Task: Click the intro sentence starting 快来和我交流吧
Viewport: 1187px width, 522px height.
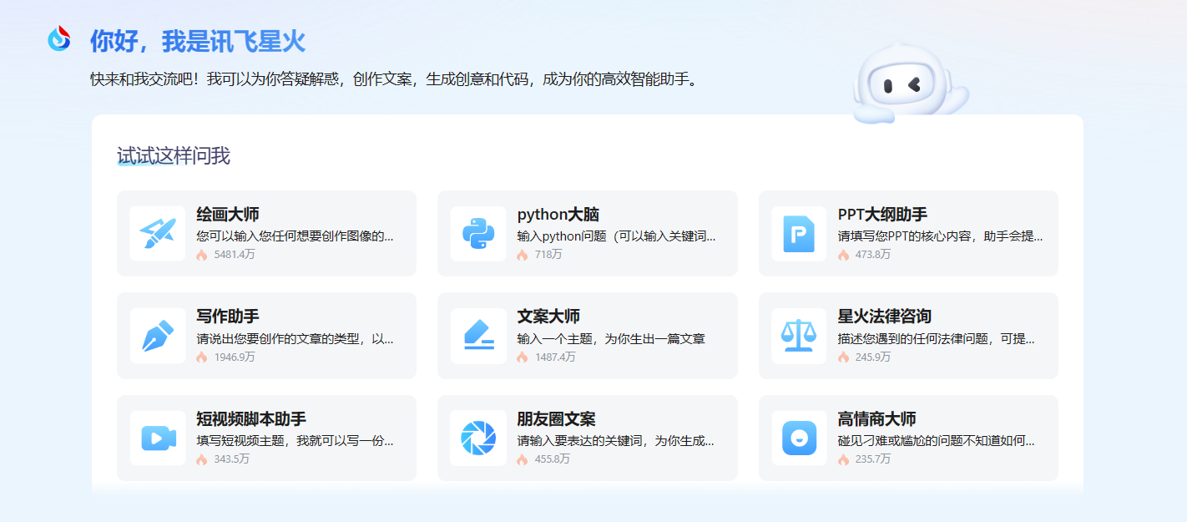Action: point(393,80)
